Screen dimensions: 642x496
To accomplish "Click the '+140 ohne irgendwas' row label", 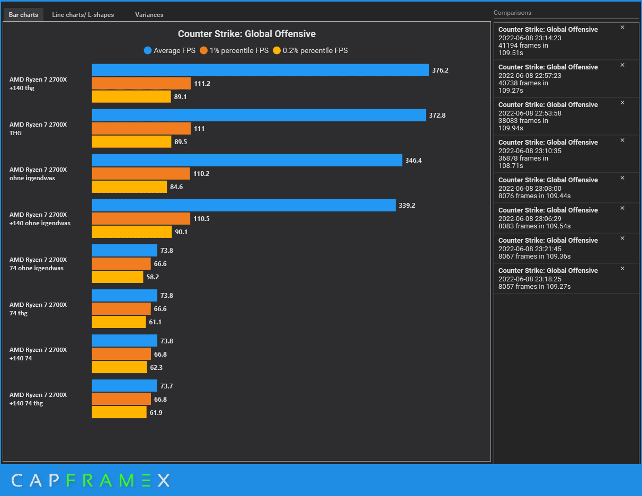I will pos(40,219).
